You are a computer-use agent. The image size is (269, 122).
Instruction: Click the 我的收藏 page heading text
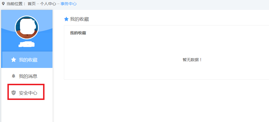coord(79,19)
